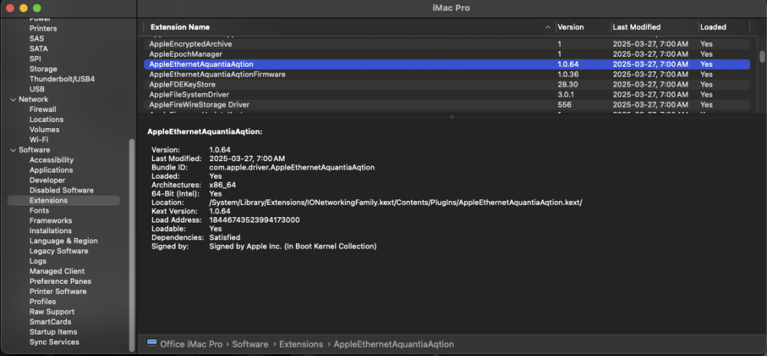Select Accessibility under Software
The image size is (767, 356).
coord(51,160)
